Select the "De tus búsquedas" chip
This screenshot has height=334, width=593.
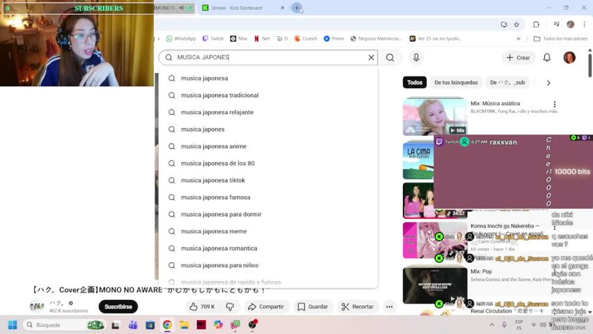coord(456,83)
